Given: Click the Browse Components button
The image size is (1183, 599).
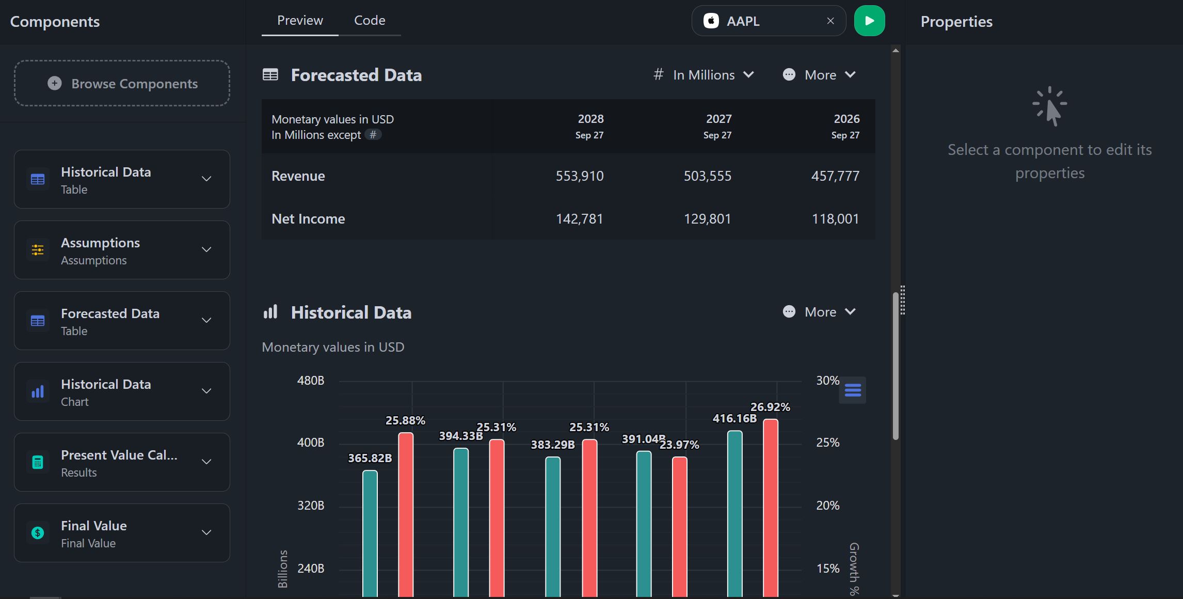Looking at the screenshot, I should pyautogui.click(x=122, y=84).
